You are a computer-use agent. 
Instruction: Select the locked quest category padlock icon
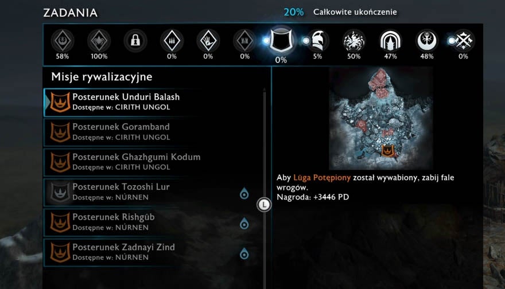pos(135,41)
